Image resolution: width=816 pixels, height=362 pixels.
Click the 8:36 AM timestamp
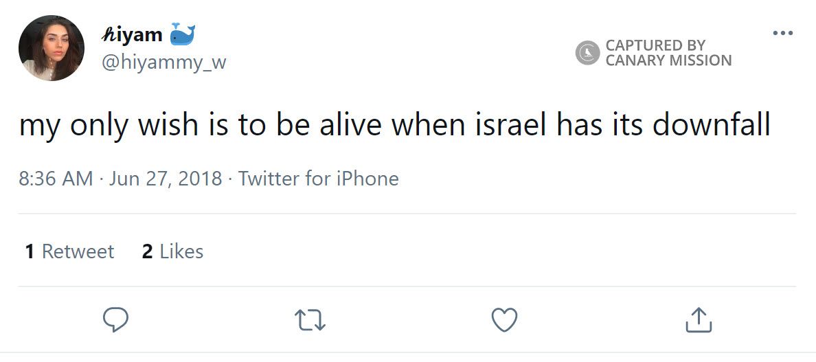pos(56,179)
